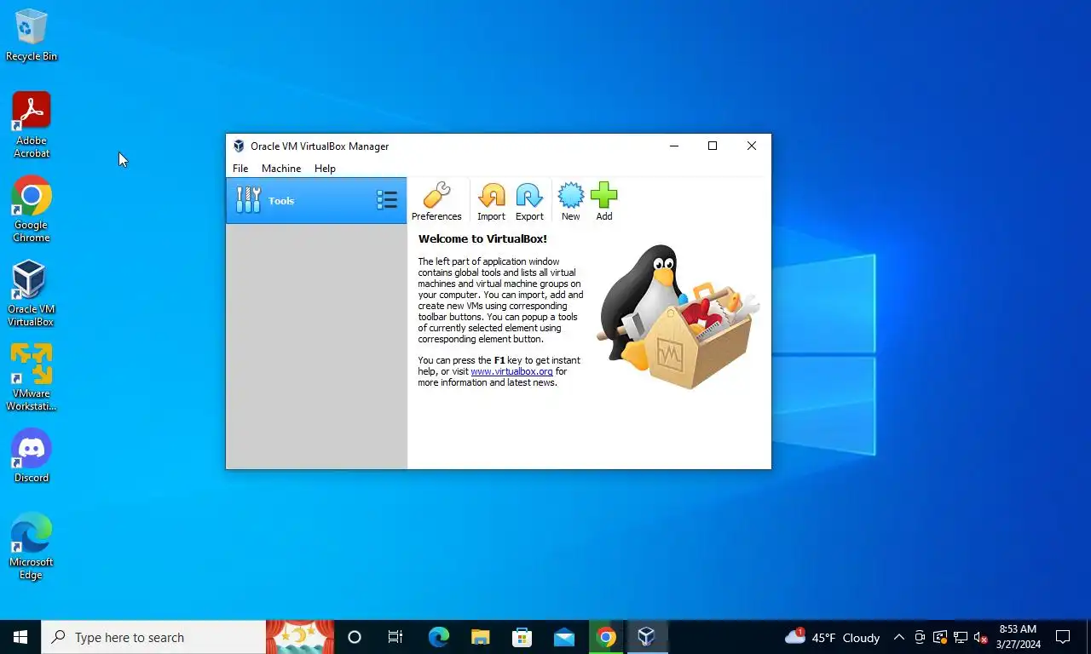
Task: Click the muted volume tray icon
Action: [980, 637]
